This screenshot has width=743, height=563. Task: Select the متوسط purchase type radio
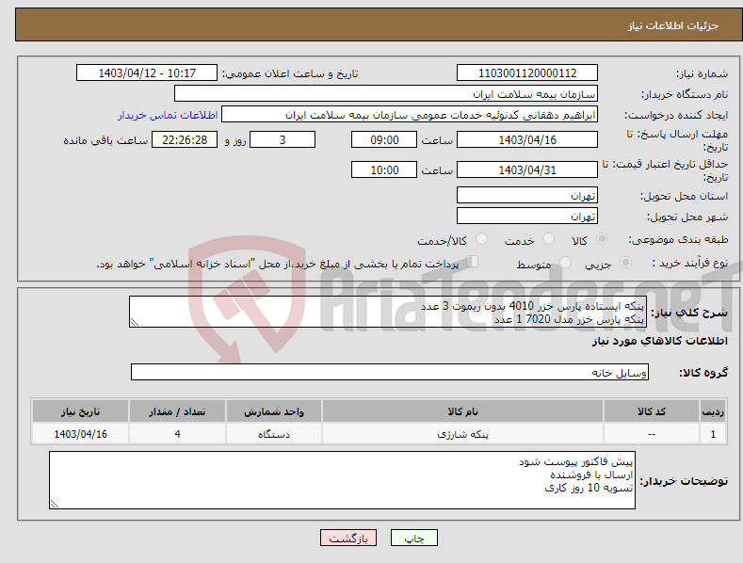565,262
